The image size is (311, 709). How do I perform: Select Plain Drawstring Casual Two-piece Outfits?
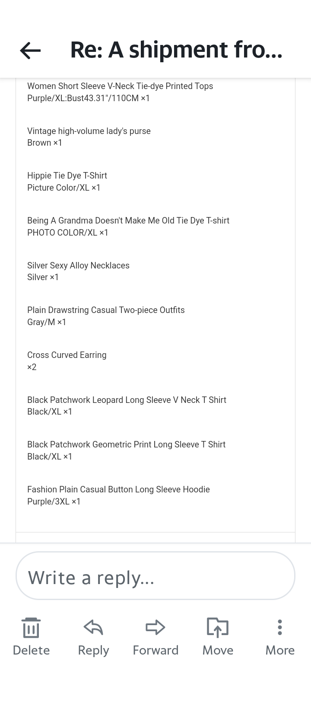pos(106,310)
